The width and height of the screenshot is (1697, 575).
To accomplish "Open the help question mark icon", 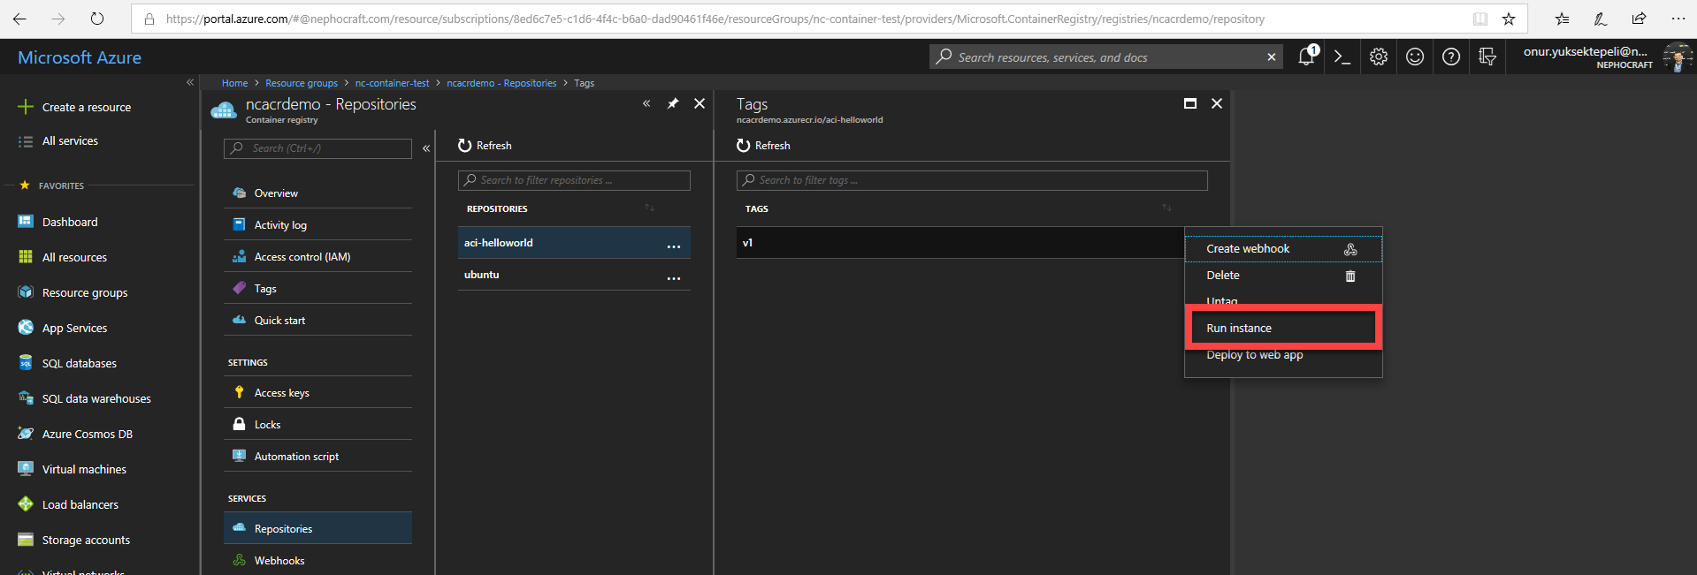I will coord(1451,57).
